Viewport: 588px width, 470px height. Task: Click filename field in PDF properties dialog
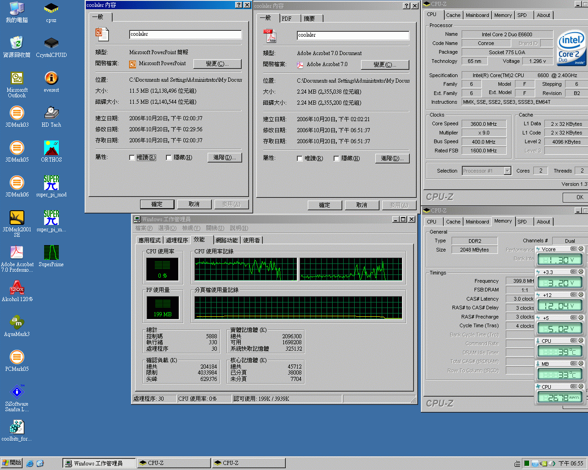point(353,35)
